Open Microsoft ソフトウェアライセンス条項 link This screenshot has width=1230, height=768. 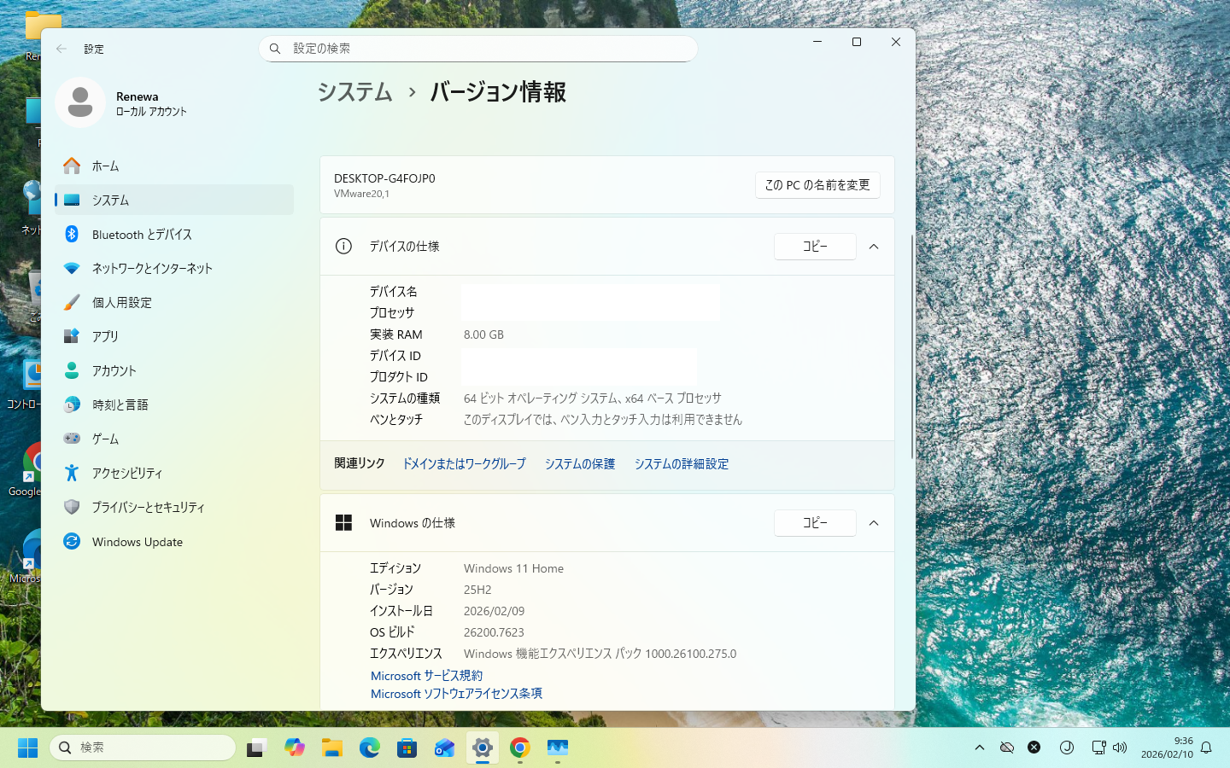(456, 694)
